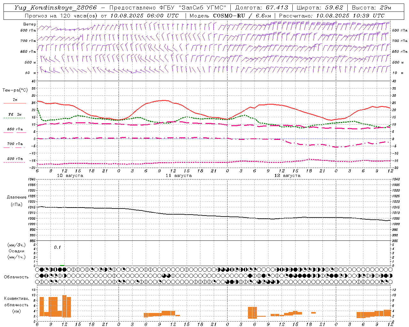Click the '850 гПа' label in temperature legend
This screenshot has width=409, height=327.
coord(15,129)
